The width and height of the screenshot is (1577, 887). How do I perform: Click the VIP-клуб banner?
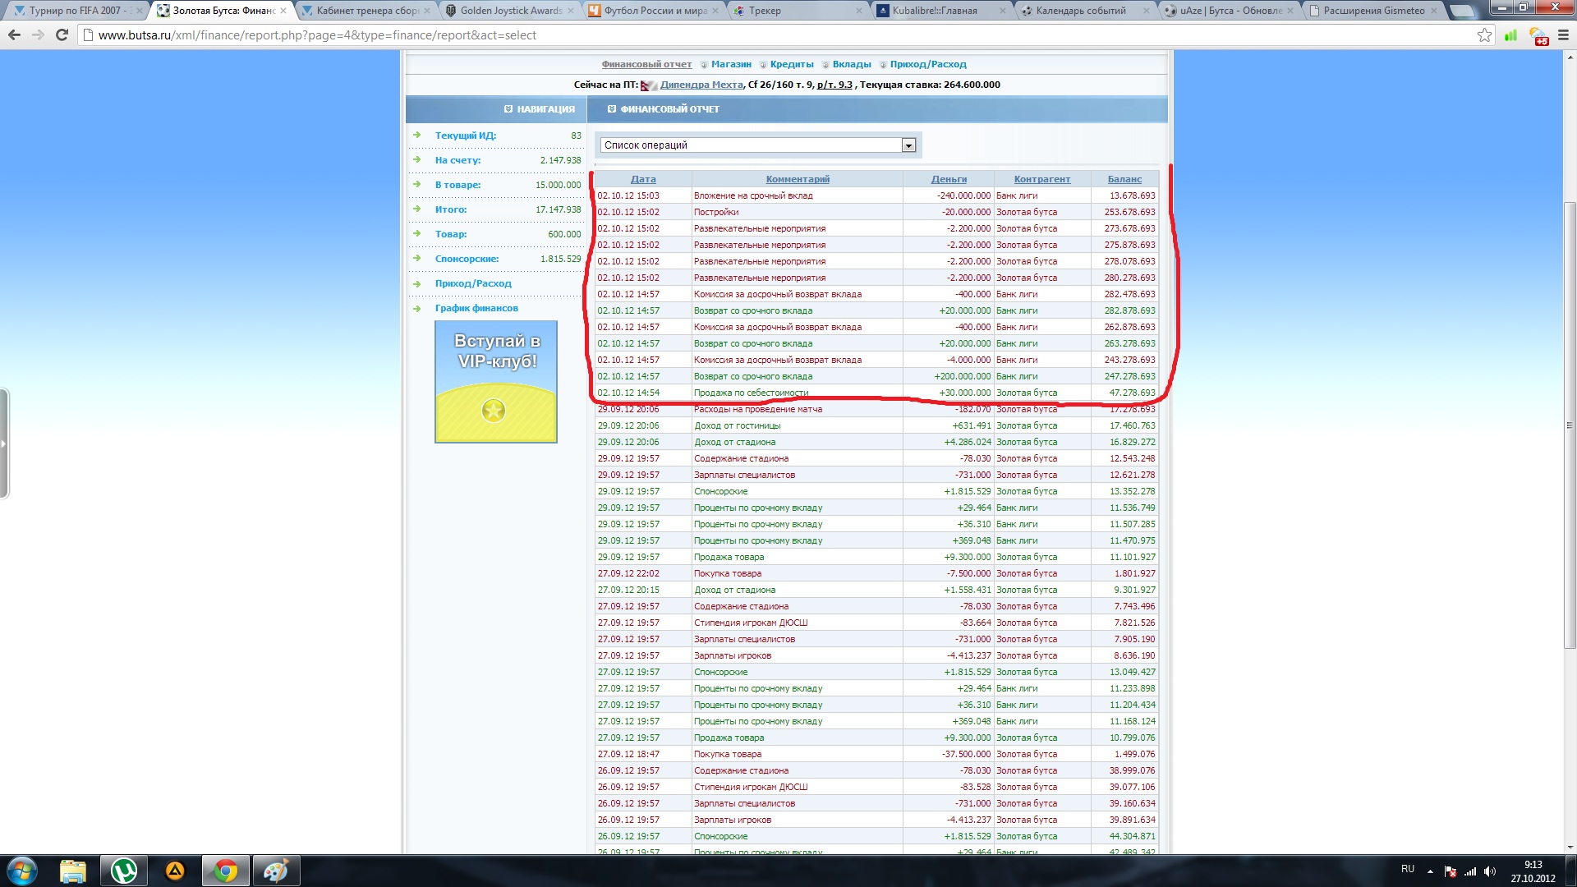point(496,382)
